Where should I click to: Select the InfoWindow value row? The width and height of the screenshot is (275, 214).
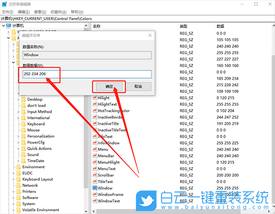point(108,143)
